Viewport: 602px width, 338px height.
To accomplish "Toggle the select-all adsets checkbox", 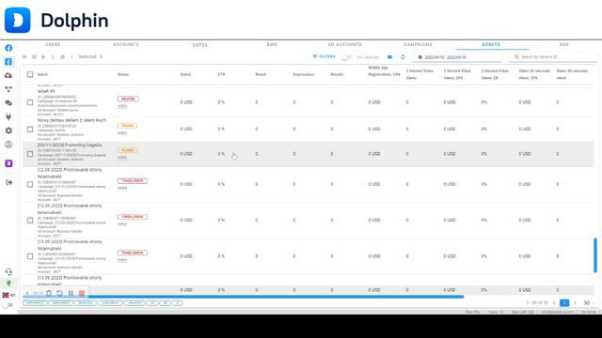I will 30,74.
